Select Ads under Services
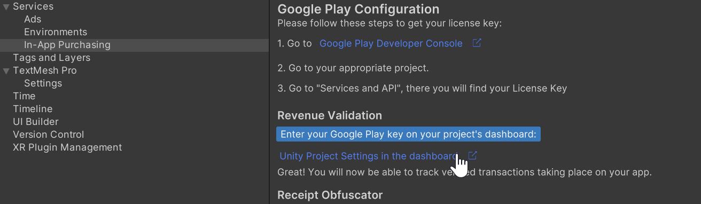The width and height of the screenshot is (701, 204). tap(33, 19)
